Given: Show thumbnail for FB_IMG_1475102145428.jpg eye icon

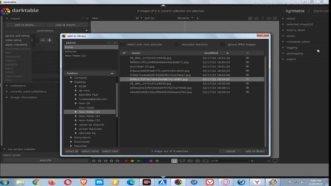Looking at the screenshot, I should tap(247, 58).
